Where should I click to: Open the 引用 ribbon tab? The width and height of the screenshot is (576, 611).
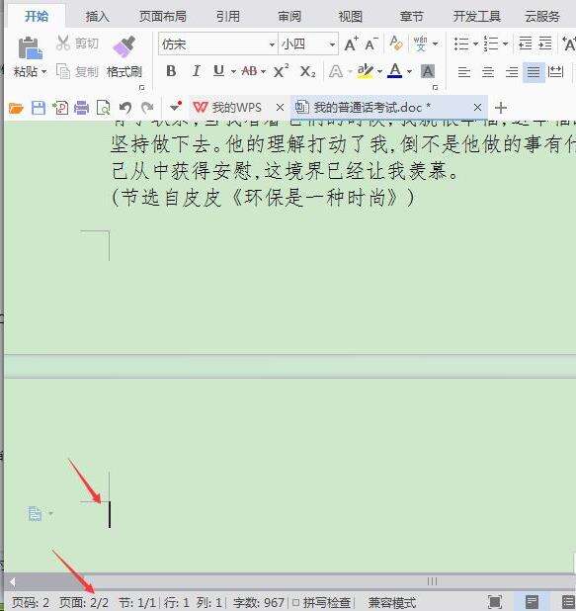[x=228, y=17]
